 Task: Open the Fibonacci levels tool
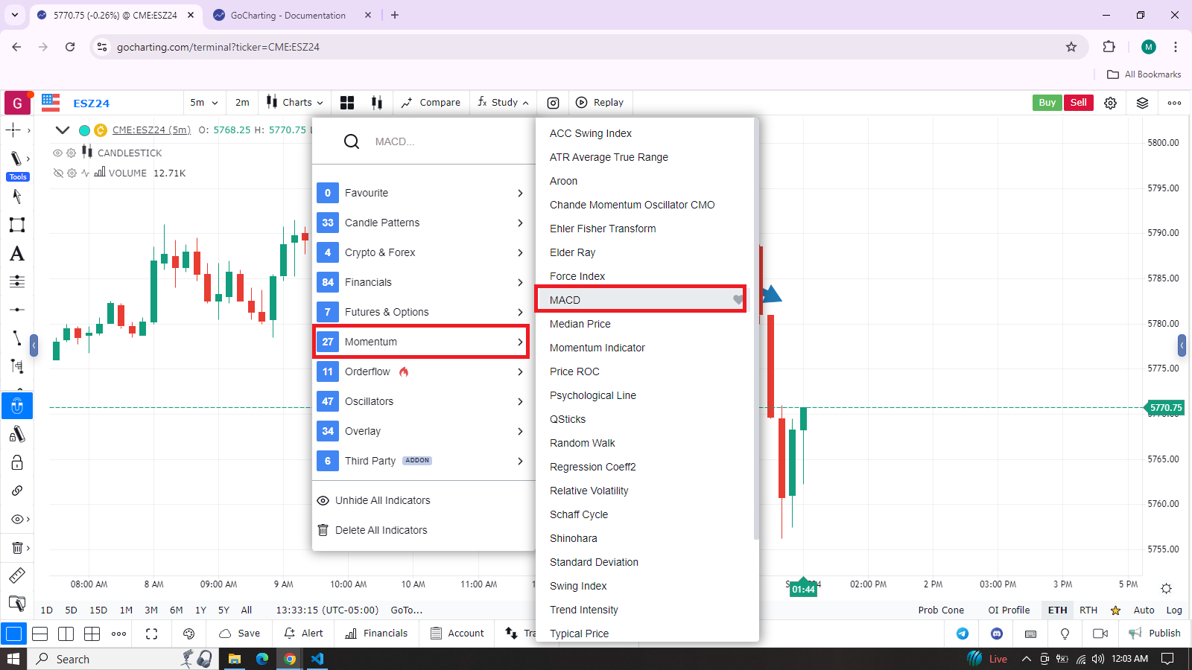click(17, 281)
